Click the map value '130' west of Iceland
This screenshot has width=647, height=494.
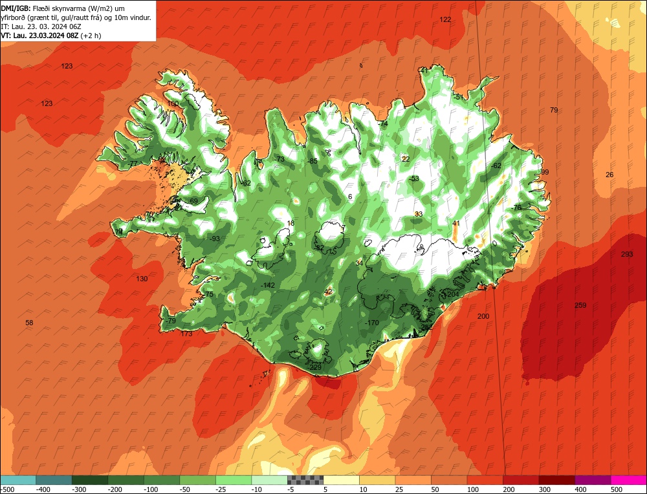[x=142, y=279]
